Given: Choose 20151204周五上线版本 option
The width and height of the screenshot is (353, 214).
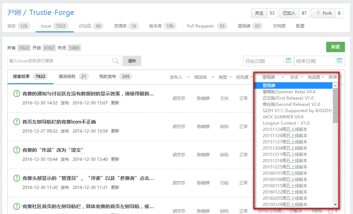Looking at the screenshot, I should pos(293,148).
